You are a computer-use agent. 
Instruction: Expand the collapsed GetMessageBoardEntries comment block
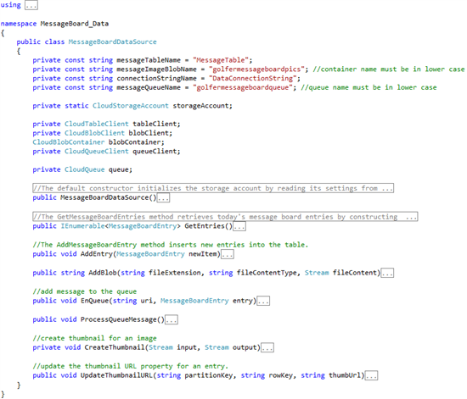click(225, 217)
